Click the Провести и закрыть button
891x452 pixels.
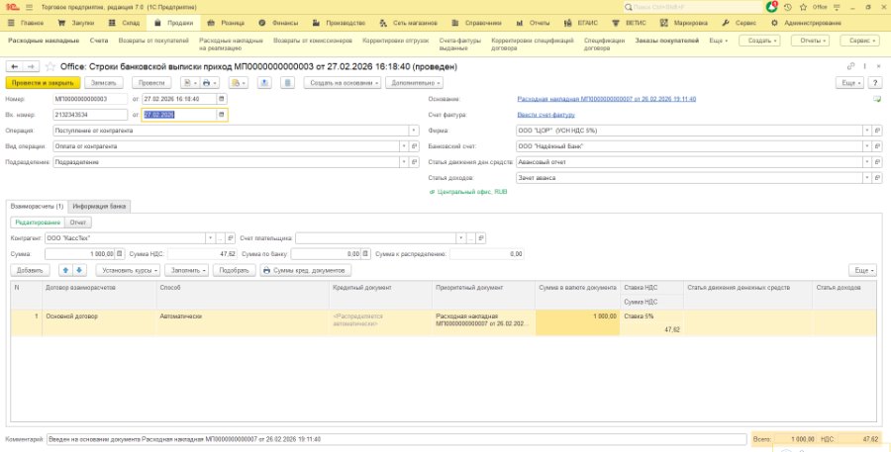43,83
